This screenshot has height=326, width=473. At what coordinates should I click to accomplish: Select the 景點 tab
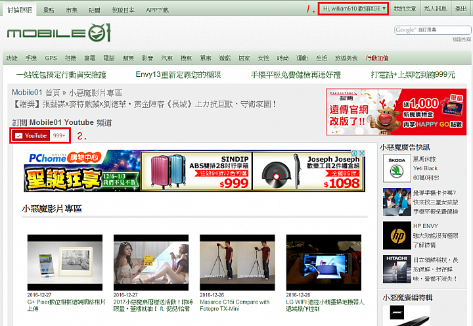coord(49,11)
